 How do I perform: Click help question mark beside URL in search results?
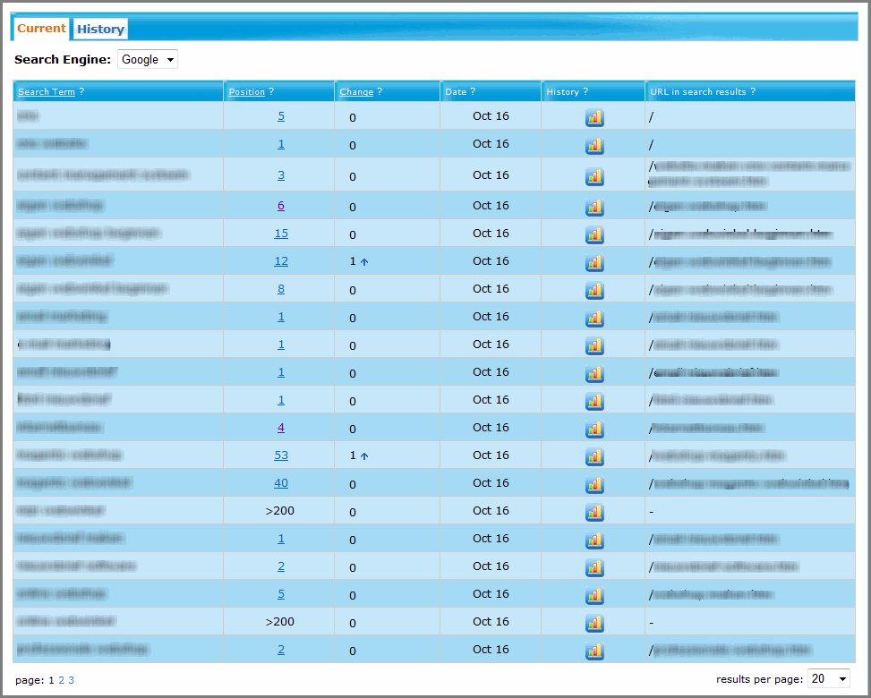tap(753, 92)
